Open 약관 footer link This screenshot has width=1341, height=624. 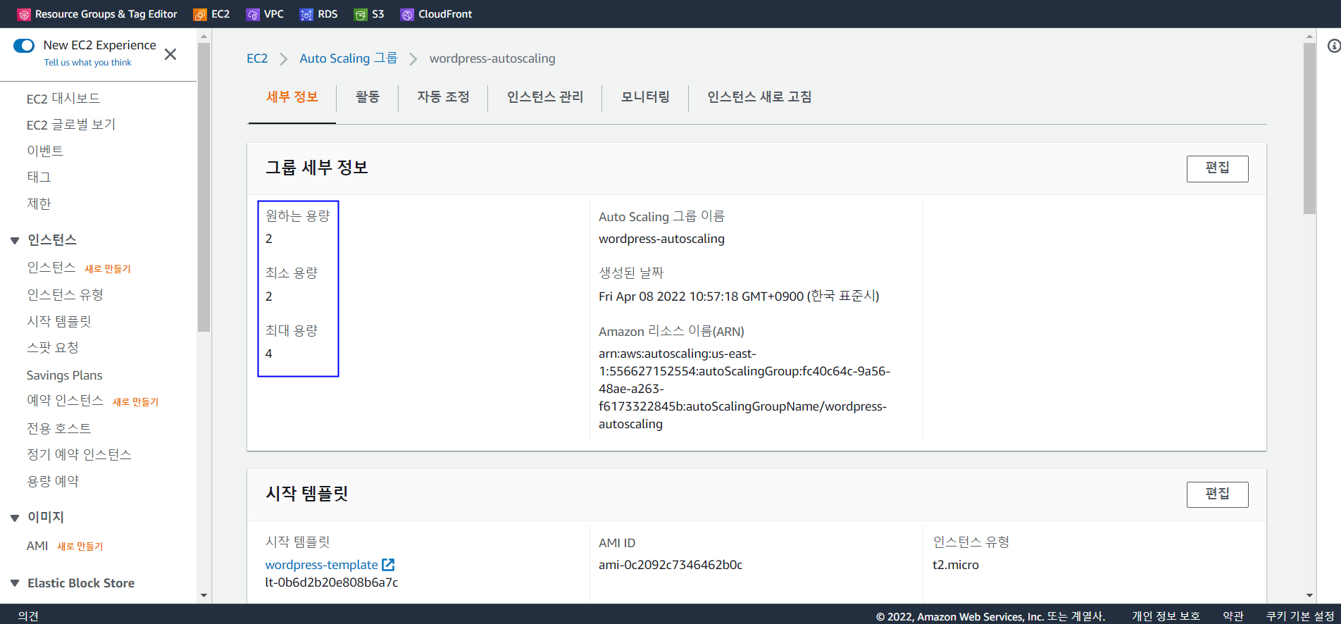1233,616
